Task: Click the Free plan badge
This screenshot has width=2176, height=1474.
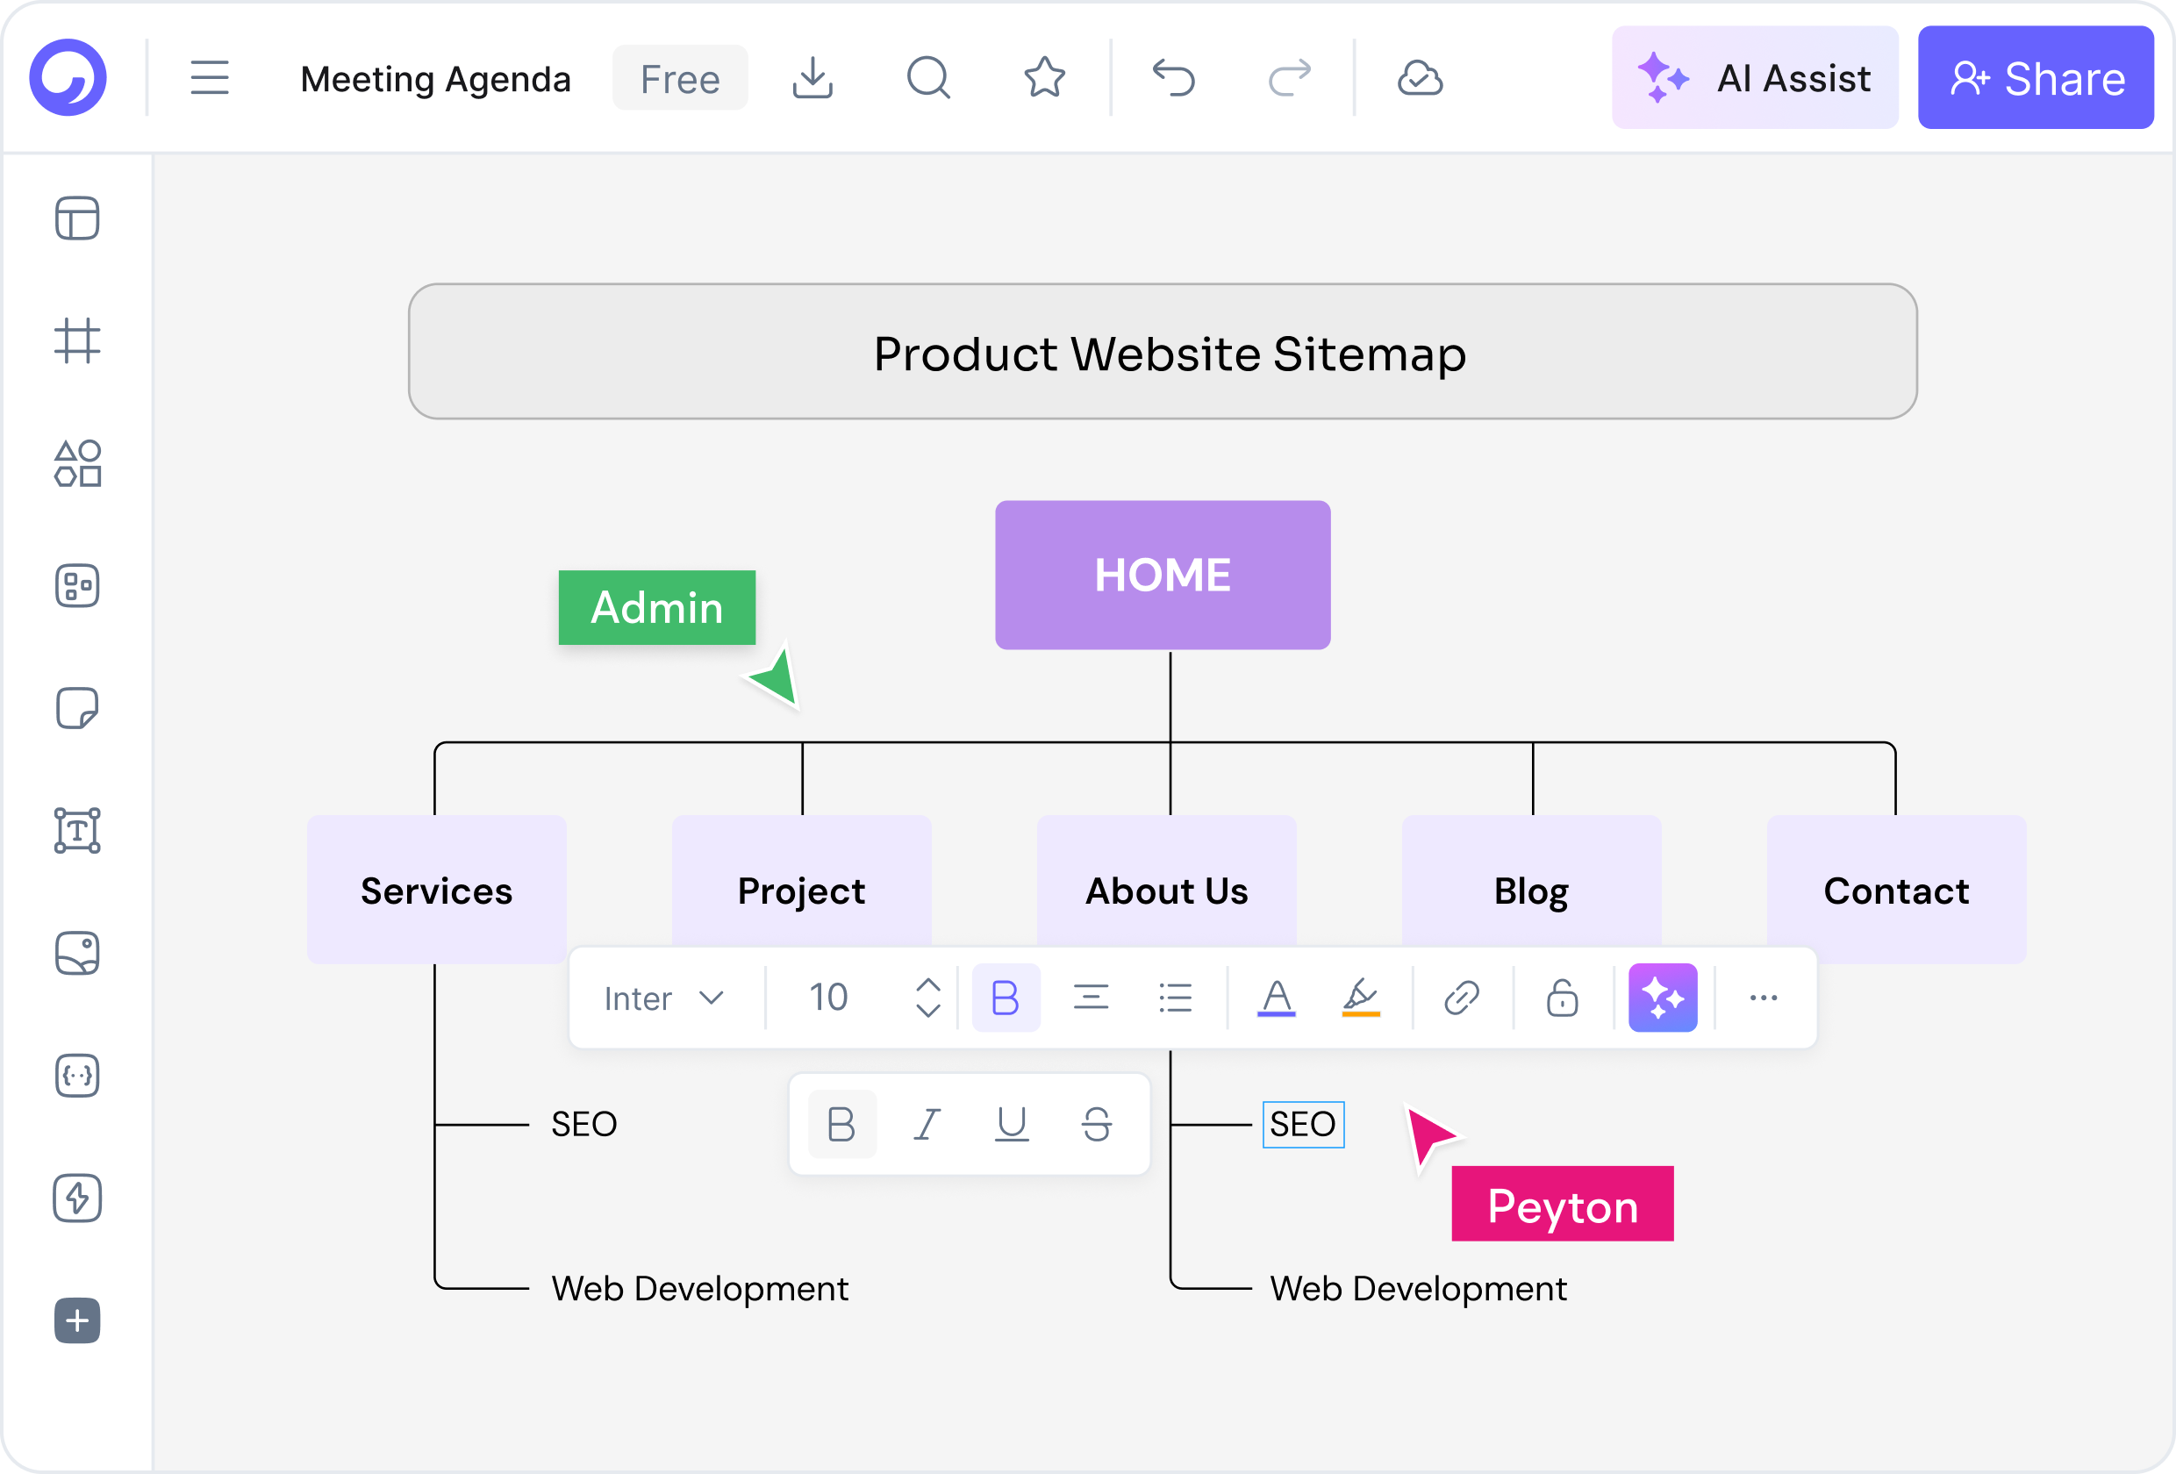Action: click(680, 78)
